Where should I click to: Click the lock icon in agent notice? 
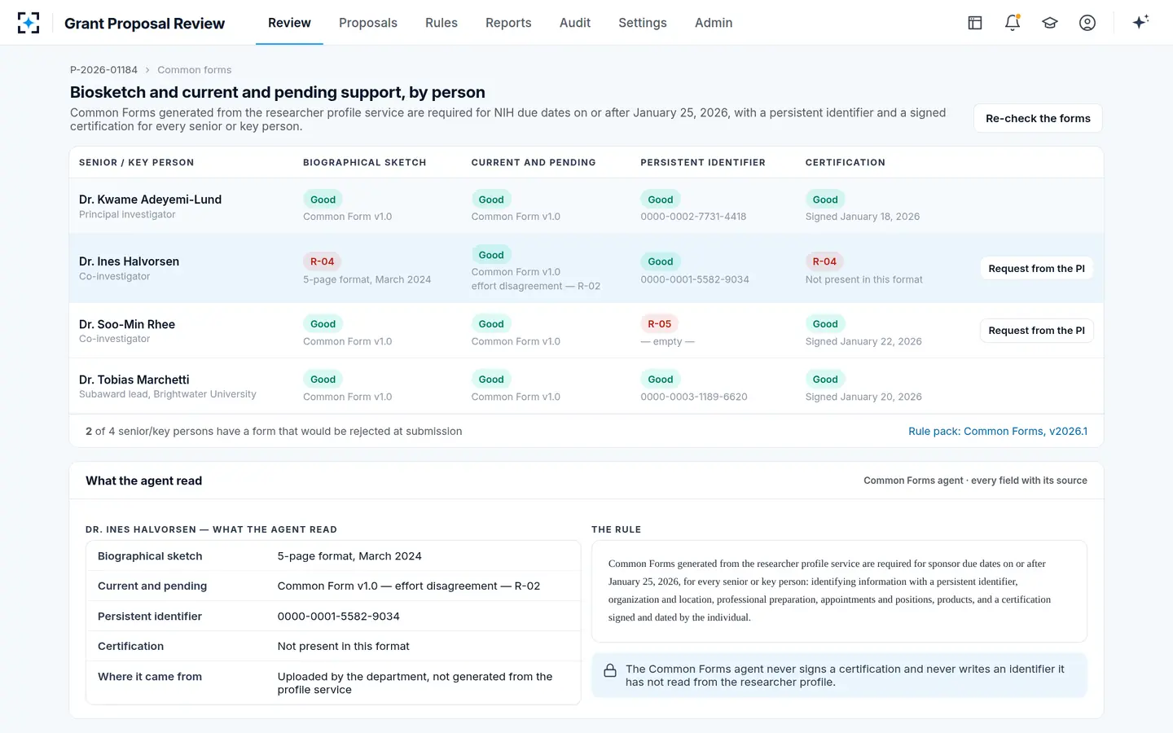tap(610, 670)
